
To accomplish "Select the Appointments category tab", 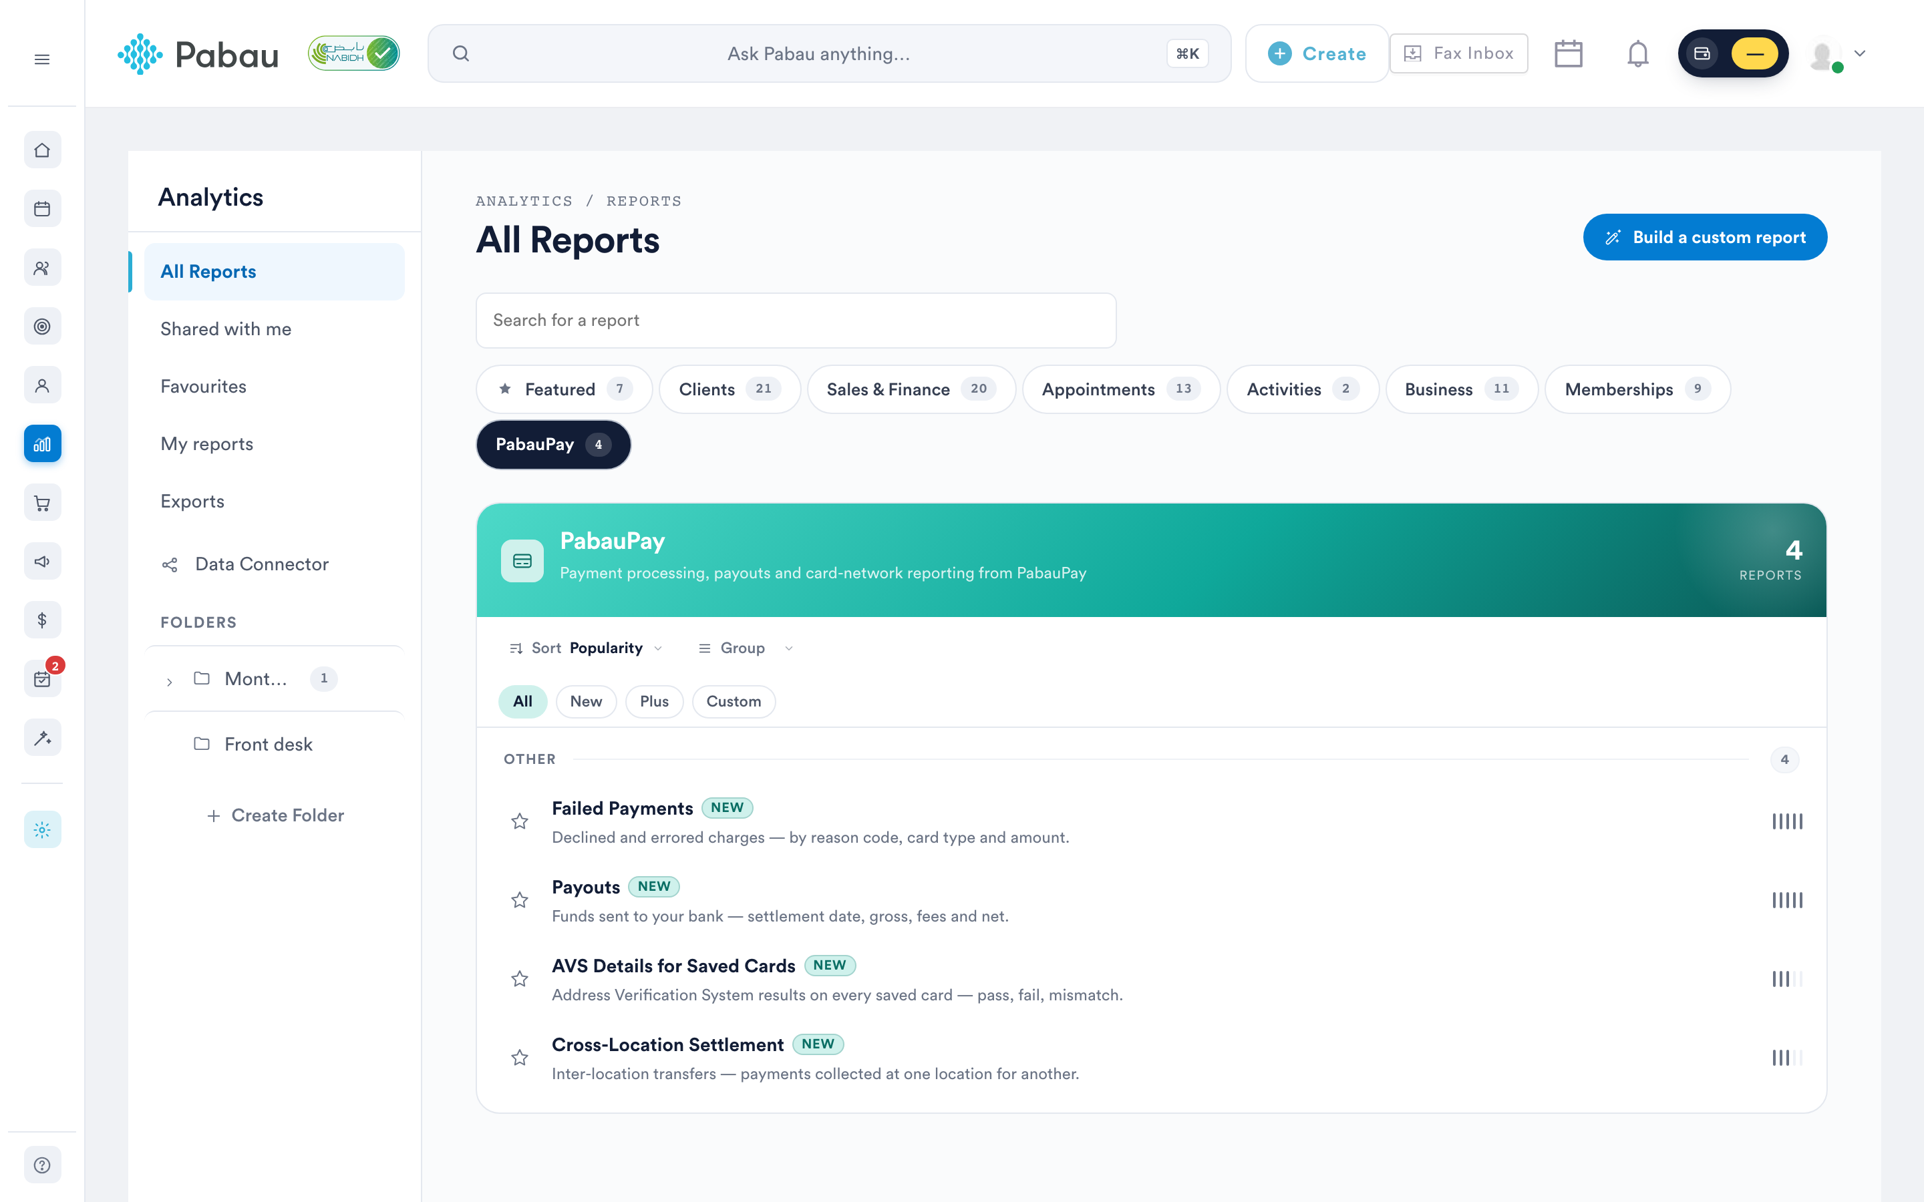I will [1121, 389].
